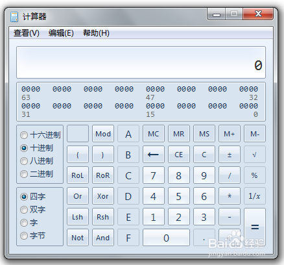
Task: Click the MS memory store button
Action: 204,134
